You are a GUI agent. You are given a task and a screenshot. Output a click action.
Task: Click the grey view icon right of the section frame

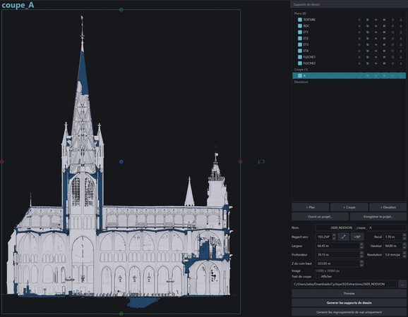261,162
